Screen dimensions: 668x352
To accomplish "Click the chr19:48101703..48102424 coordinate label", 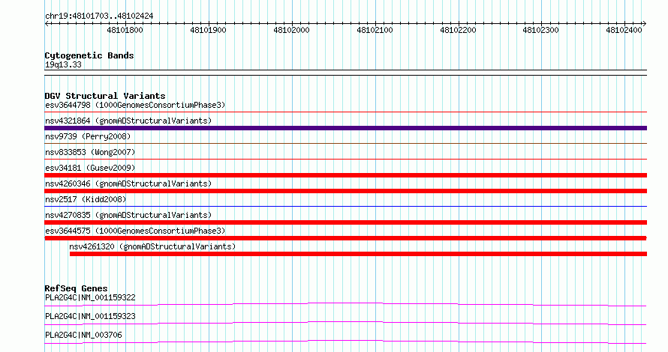I will tap(99, 16).
